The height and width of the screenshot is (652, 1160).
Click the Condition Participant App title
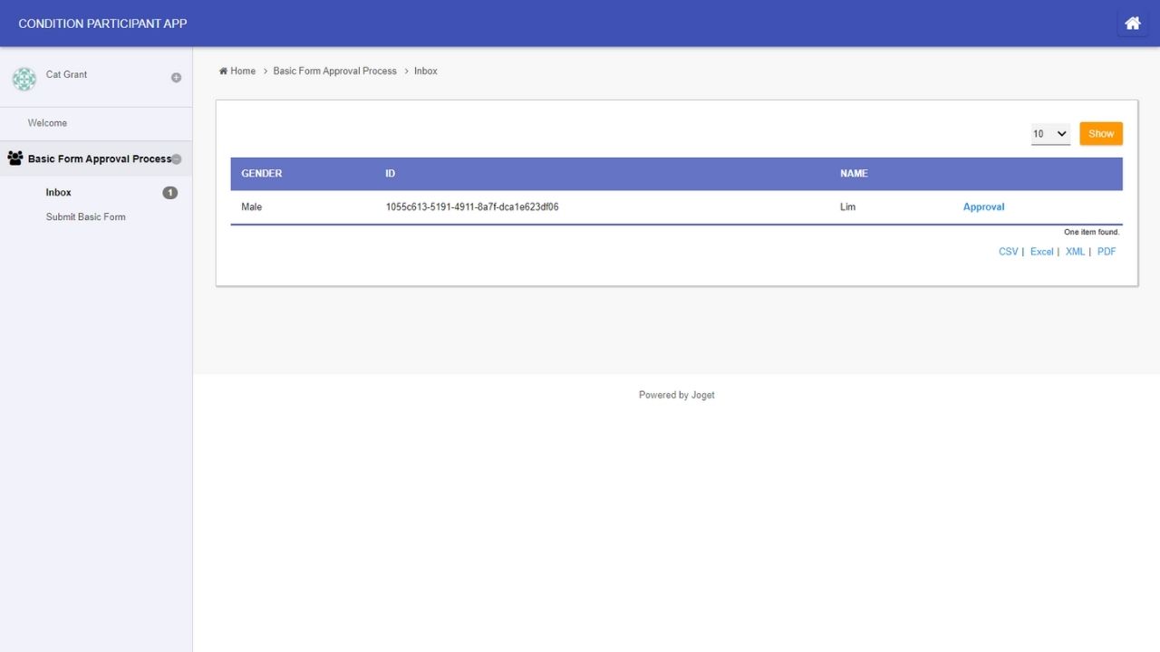click(102, 24)
